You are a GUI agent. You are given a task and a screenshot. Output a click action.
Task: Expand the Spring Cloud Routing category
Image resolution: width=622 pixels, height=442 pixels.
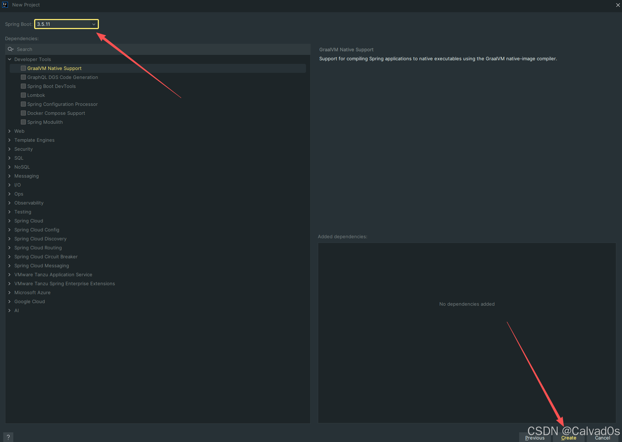[10, 248]
